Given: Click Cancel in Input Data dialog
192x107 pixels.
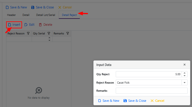Looking at the screenshot, I should (157, 101).
